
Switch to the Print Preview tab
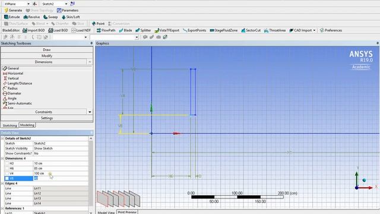click(x=127, y=212)
